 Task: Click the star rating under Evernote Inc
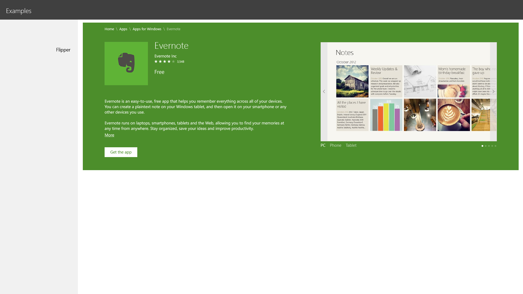165,62
